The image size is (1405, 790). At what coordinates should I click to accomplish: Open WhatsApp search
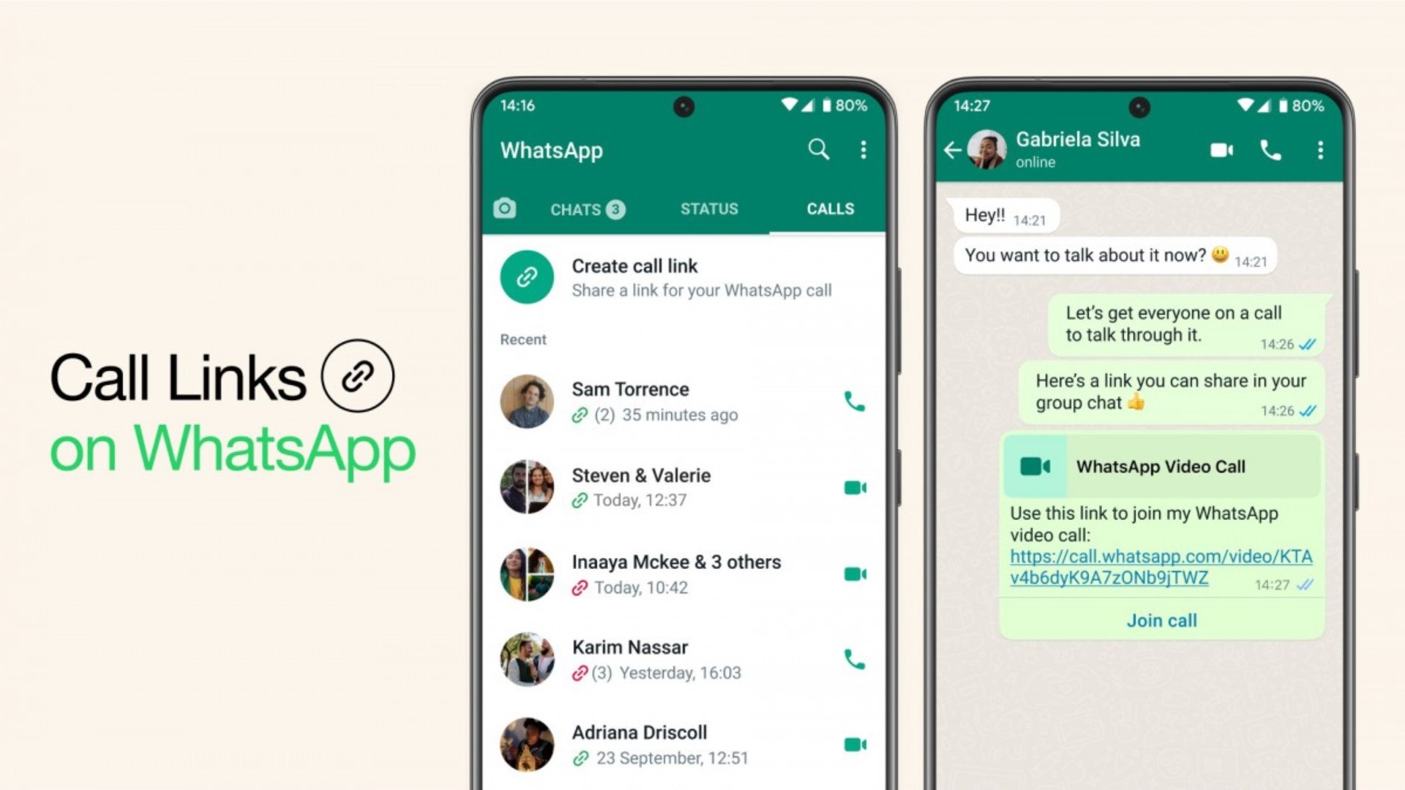point(818,149)
